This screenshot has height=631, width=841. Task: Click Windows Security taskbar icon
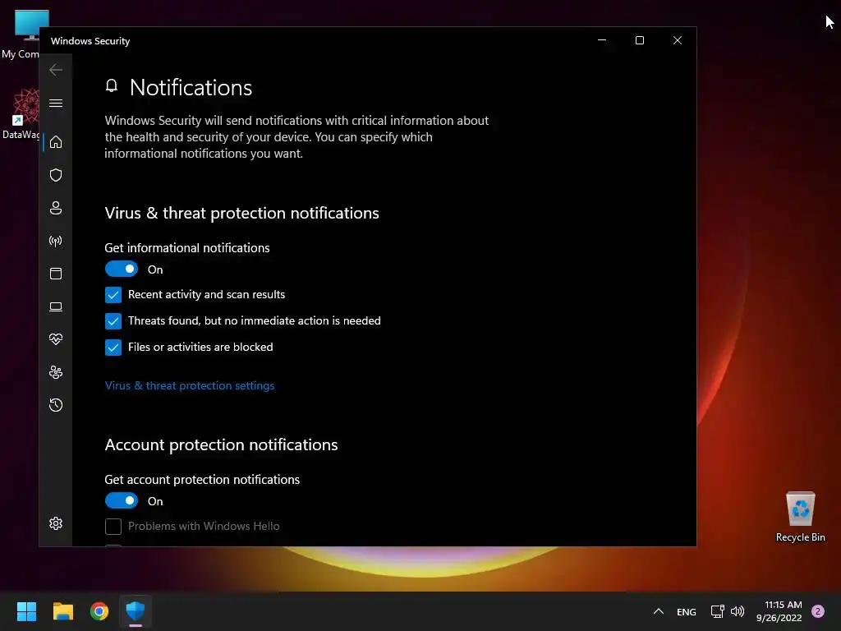click(x=136, y=611)
